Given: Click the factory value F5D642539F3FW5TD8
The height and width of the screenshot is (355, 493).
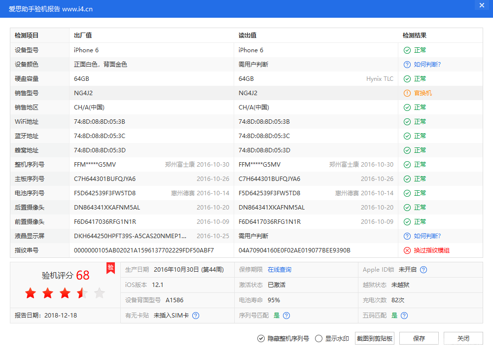Looking at the screenshot, I should click(105, 193).
